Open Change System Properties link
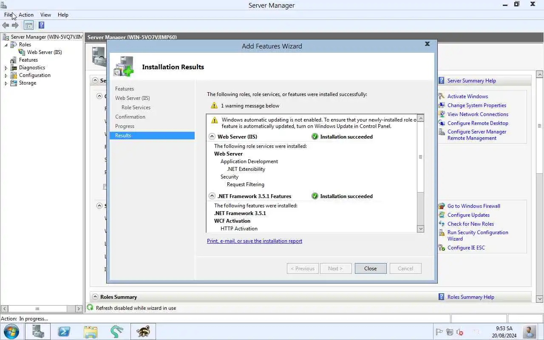Viewport: 544px width, 340px height. point(477,105)
